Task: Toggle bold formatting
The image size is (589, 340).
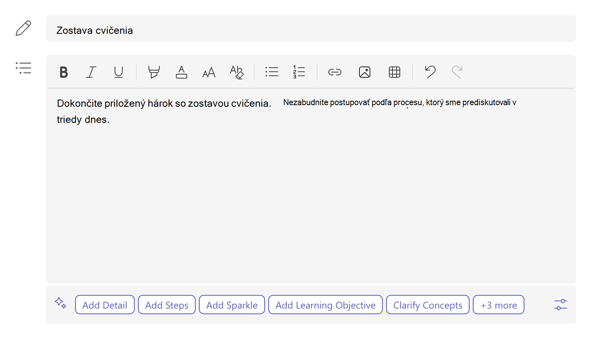Action: (64, 72)
